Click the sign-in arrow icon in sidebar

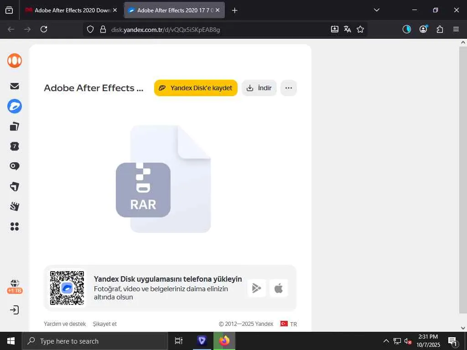click(14, 310)
